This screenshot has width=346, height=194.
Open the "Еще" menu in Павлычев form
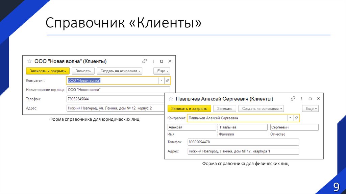click(311, 108)
